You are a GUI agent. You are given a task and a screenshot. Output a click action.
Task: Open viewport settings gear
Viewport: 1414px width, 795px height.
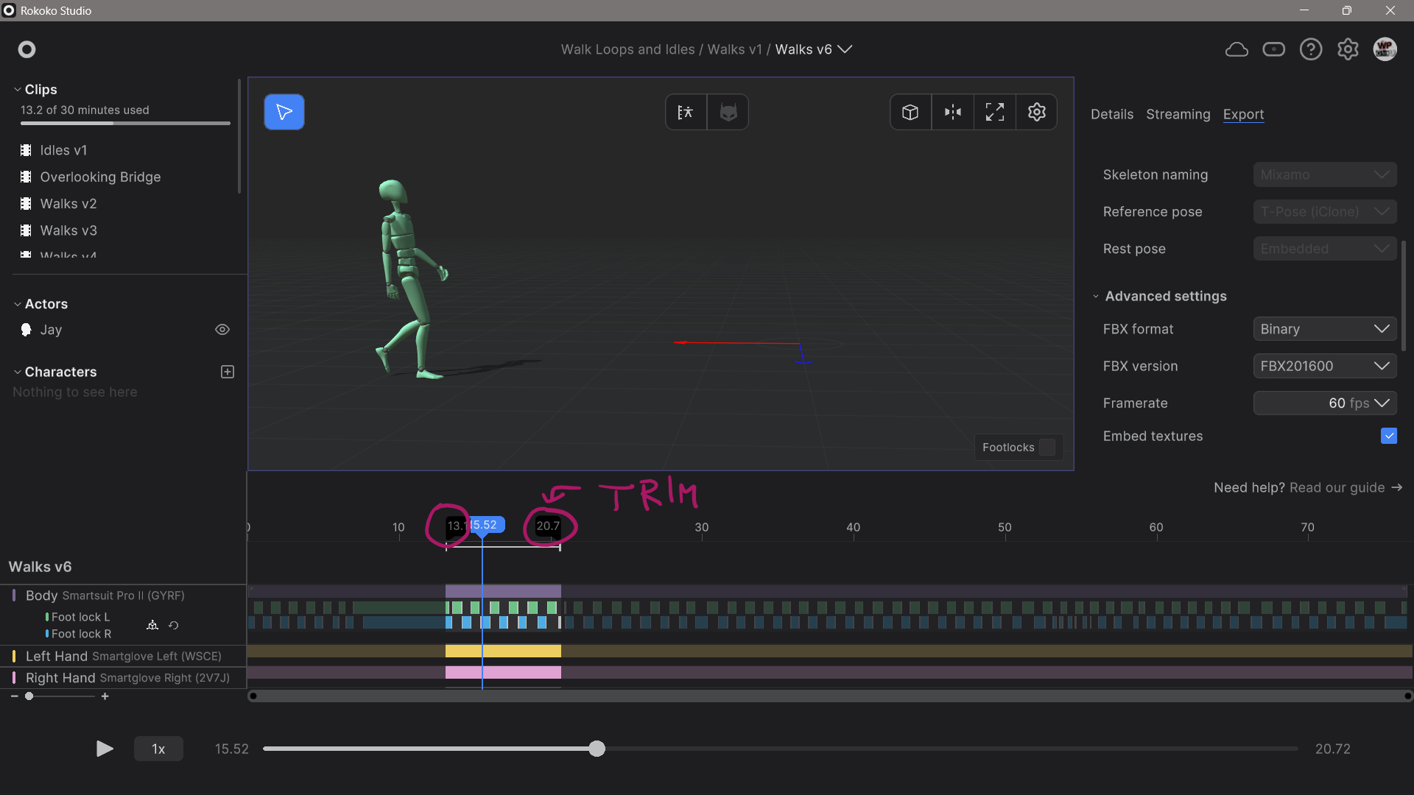1036,112
